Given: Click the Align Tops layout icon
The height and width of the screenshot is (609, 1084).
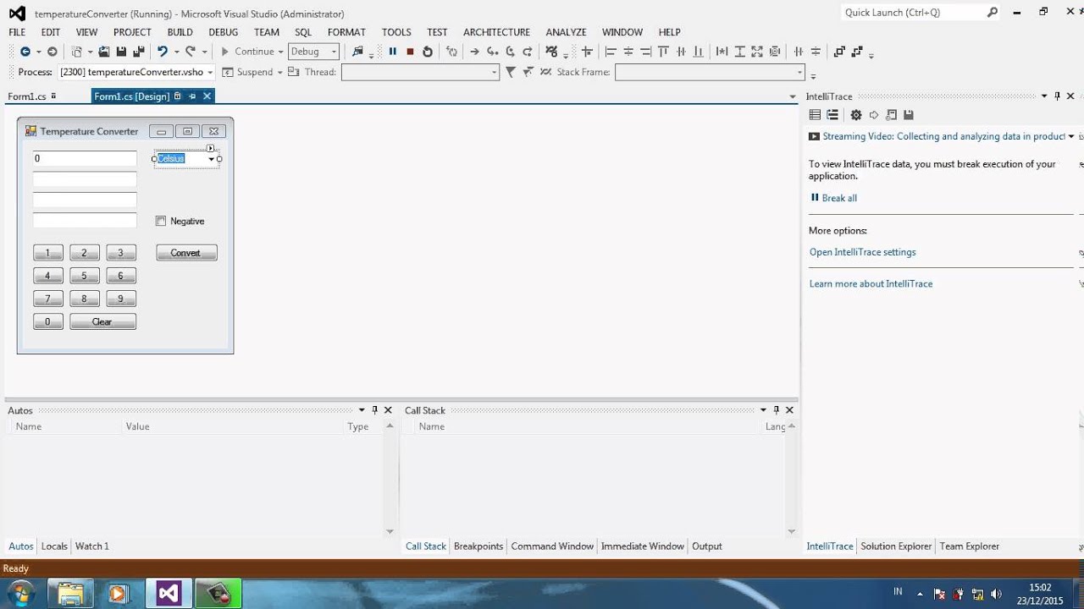Looking at the screenshot, I should pos(663,52).
